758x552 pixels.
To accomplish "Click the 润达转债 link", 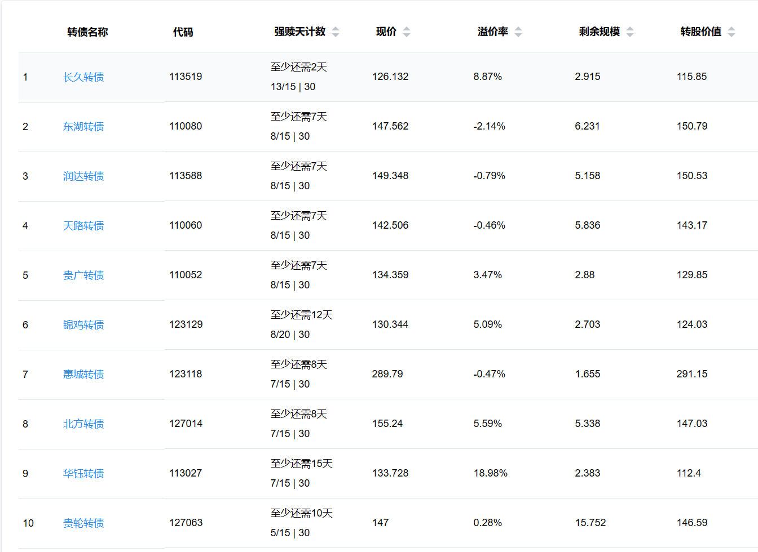I will pyautogui.click(x=83, y=176).
